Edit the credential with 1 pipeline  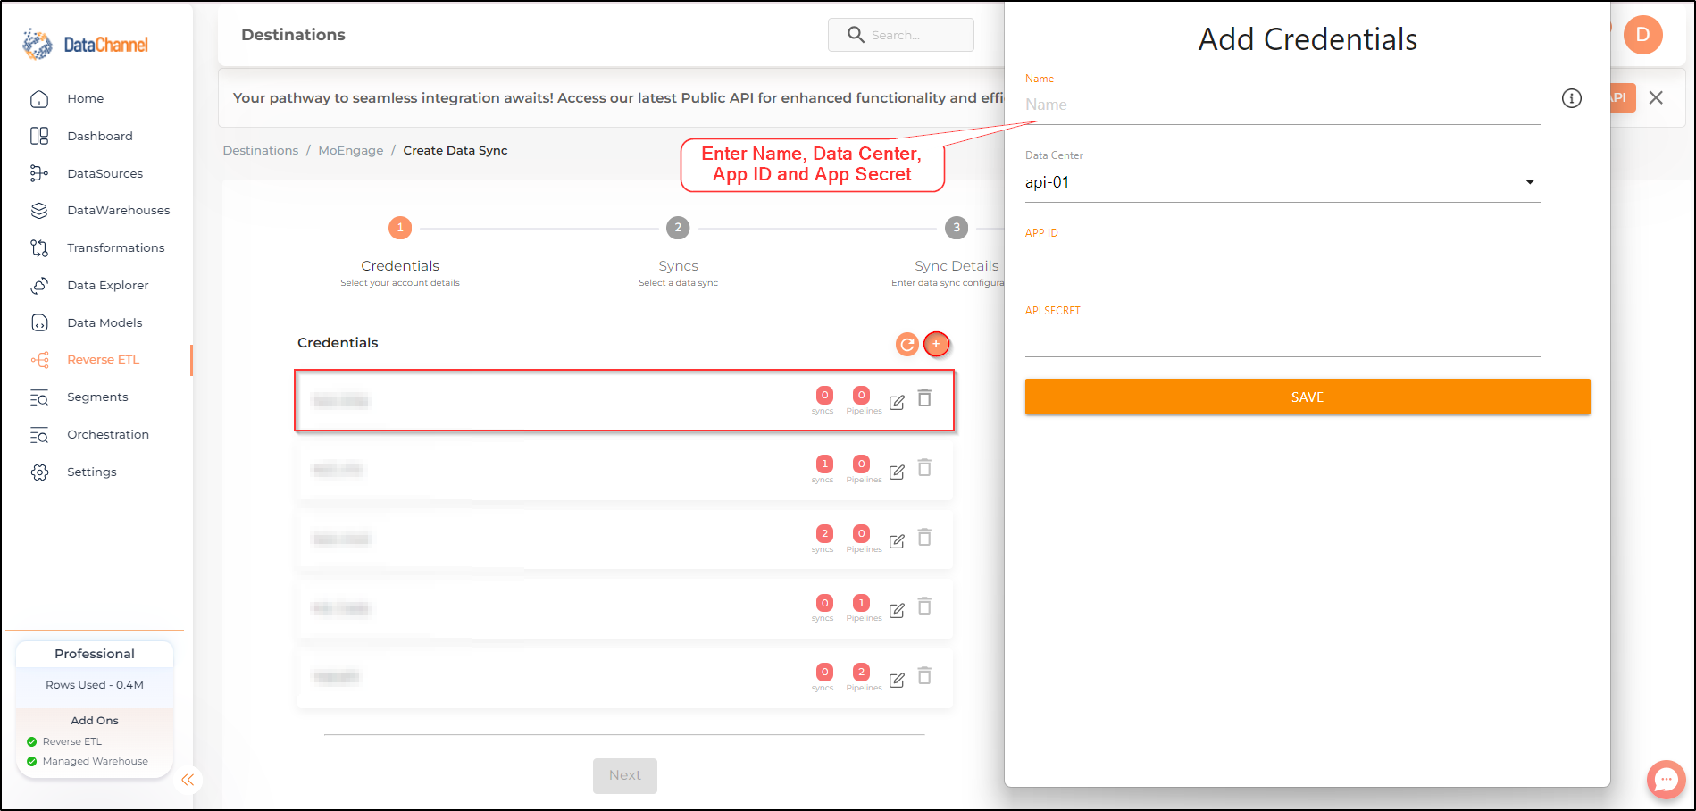897,610
